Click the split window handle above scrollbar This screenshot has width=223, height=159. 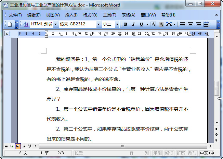click(217, 32)
